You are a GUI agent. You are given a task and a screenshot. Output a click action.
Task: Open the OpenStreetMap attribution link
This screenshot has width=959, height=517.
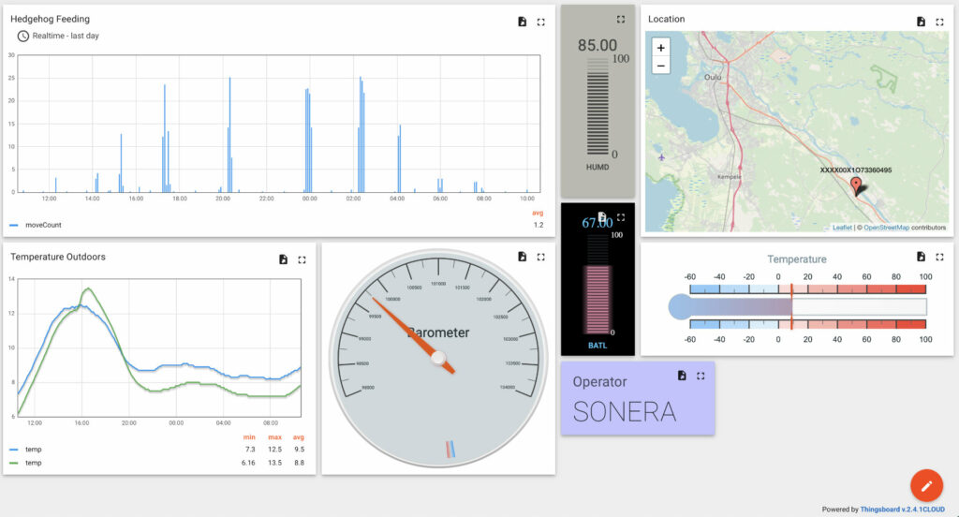(x=886, y=227)
